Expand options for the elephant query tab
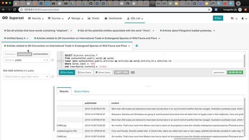The width and height of the screenshot is (249, 140). pos(71,31)
